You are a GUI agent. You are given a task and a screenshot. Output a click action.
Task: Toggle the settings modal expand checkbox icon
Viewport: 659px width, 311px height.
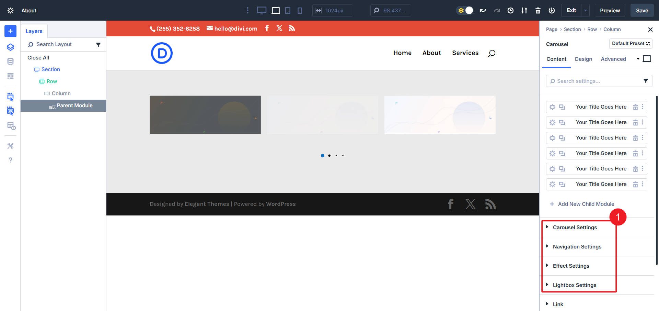647,58
